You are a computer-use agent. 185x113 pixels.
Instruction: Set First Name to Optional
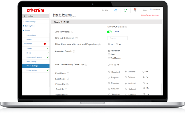pyautogui.click(x=126, y=72)
